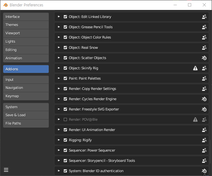212x176 pixels.
Task: Open the Animation preferences section
Action: pos(26,58)
